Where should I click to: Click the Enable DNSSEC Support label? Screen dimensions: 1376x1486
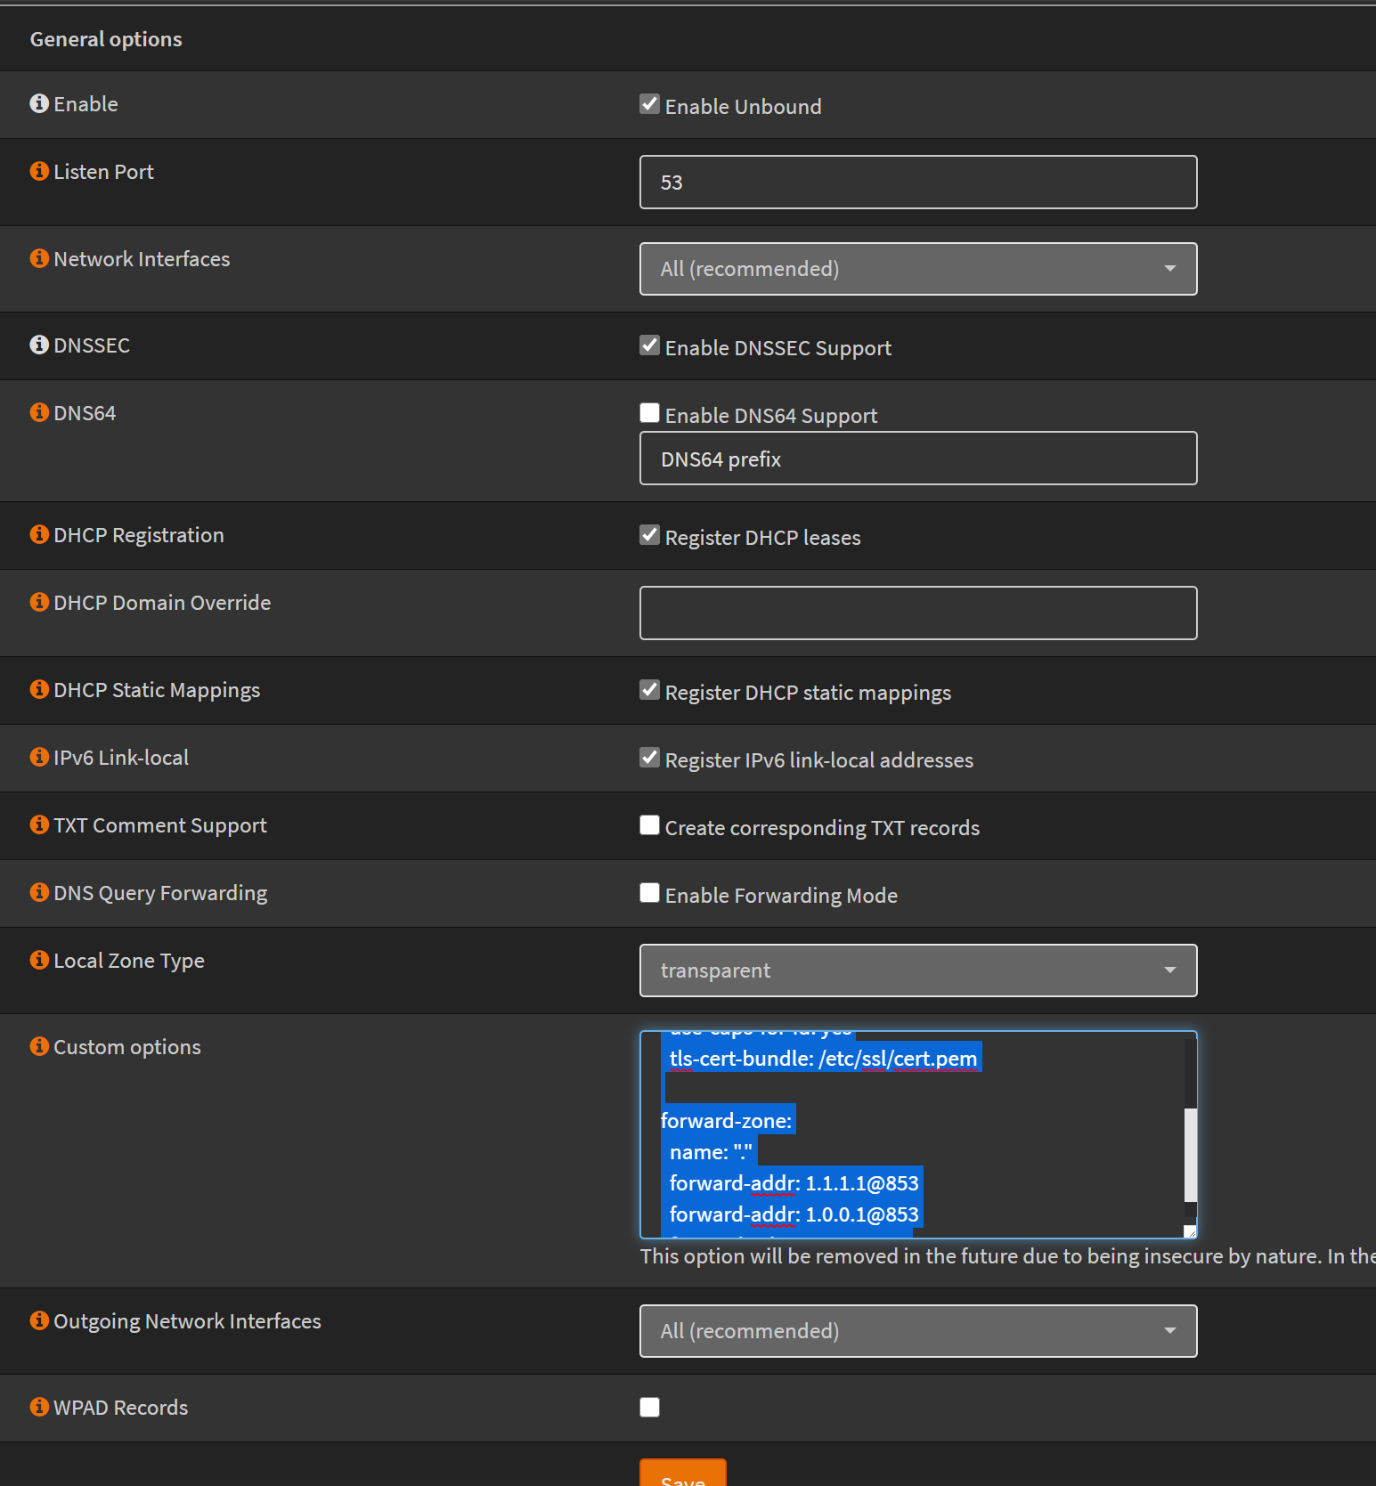pyautogui.click(x=778, y=348)
